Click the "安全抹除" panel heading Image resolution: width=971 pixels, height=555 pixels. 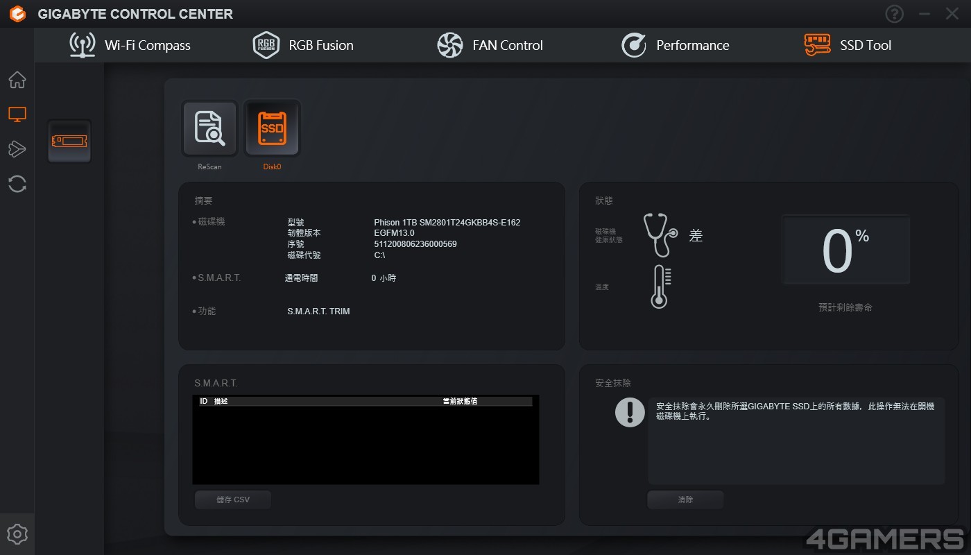coord(613,383)
